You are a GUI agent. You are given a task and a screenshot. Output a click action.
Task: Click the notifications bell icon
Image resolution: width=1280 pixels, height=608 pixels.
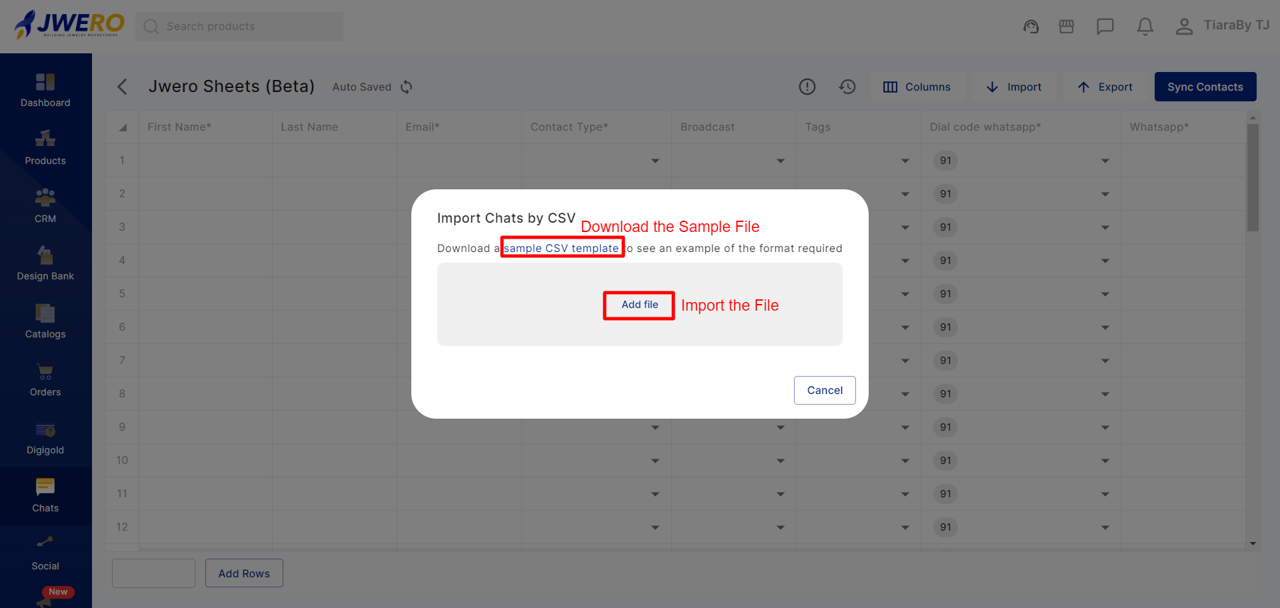point(1145,27)
